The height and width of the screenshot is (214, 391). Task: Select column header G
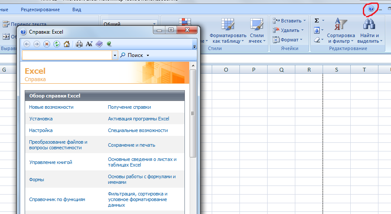coord(4,69)
